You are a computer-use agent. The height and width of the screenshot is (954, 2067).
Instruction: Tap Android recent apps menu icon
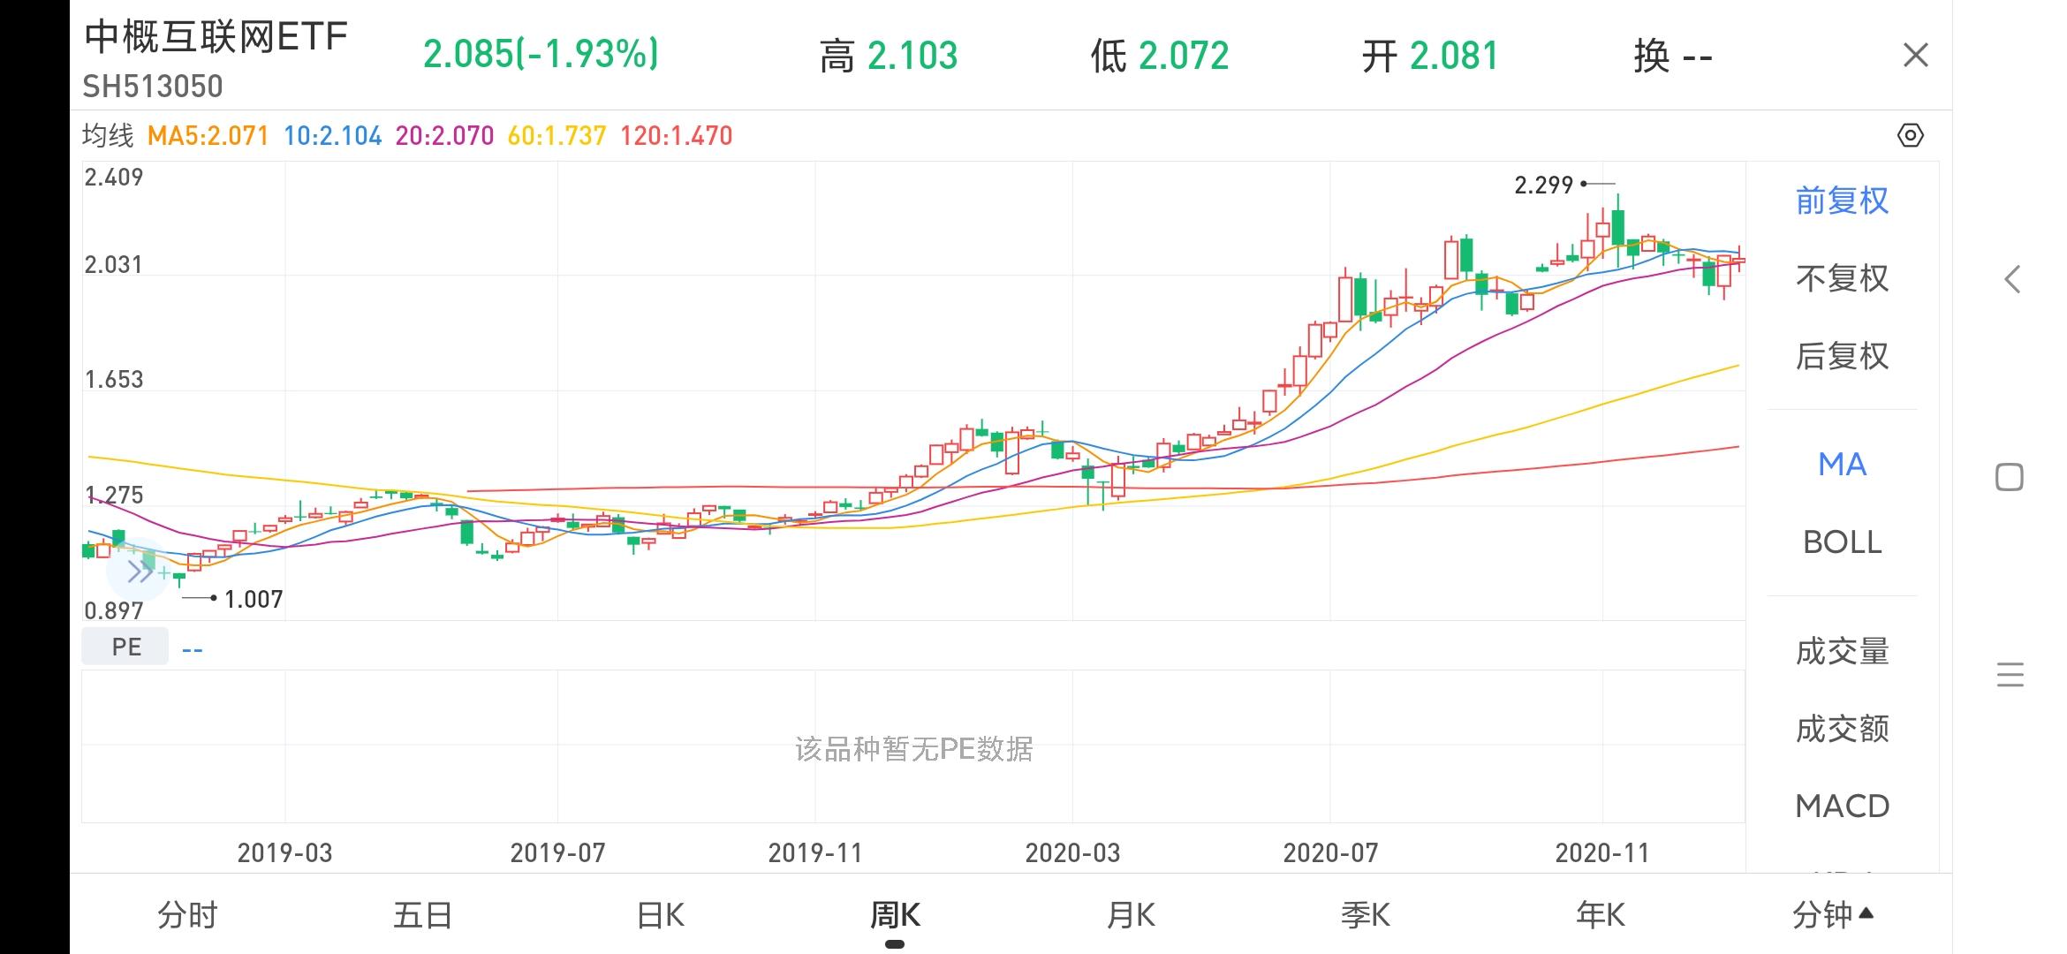pyautogui.click(x=2010, y=675)
